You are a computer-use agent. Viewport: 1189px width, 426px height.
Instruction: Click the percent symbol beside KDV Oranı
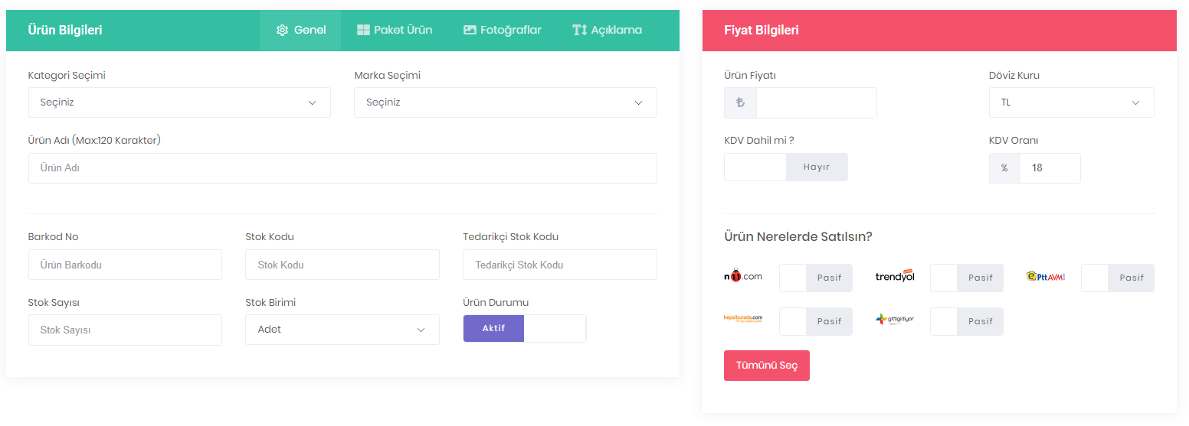[1004, 168]
